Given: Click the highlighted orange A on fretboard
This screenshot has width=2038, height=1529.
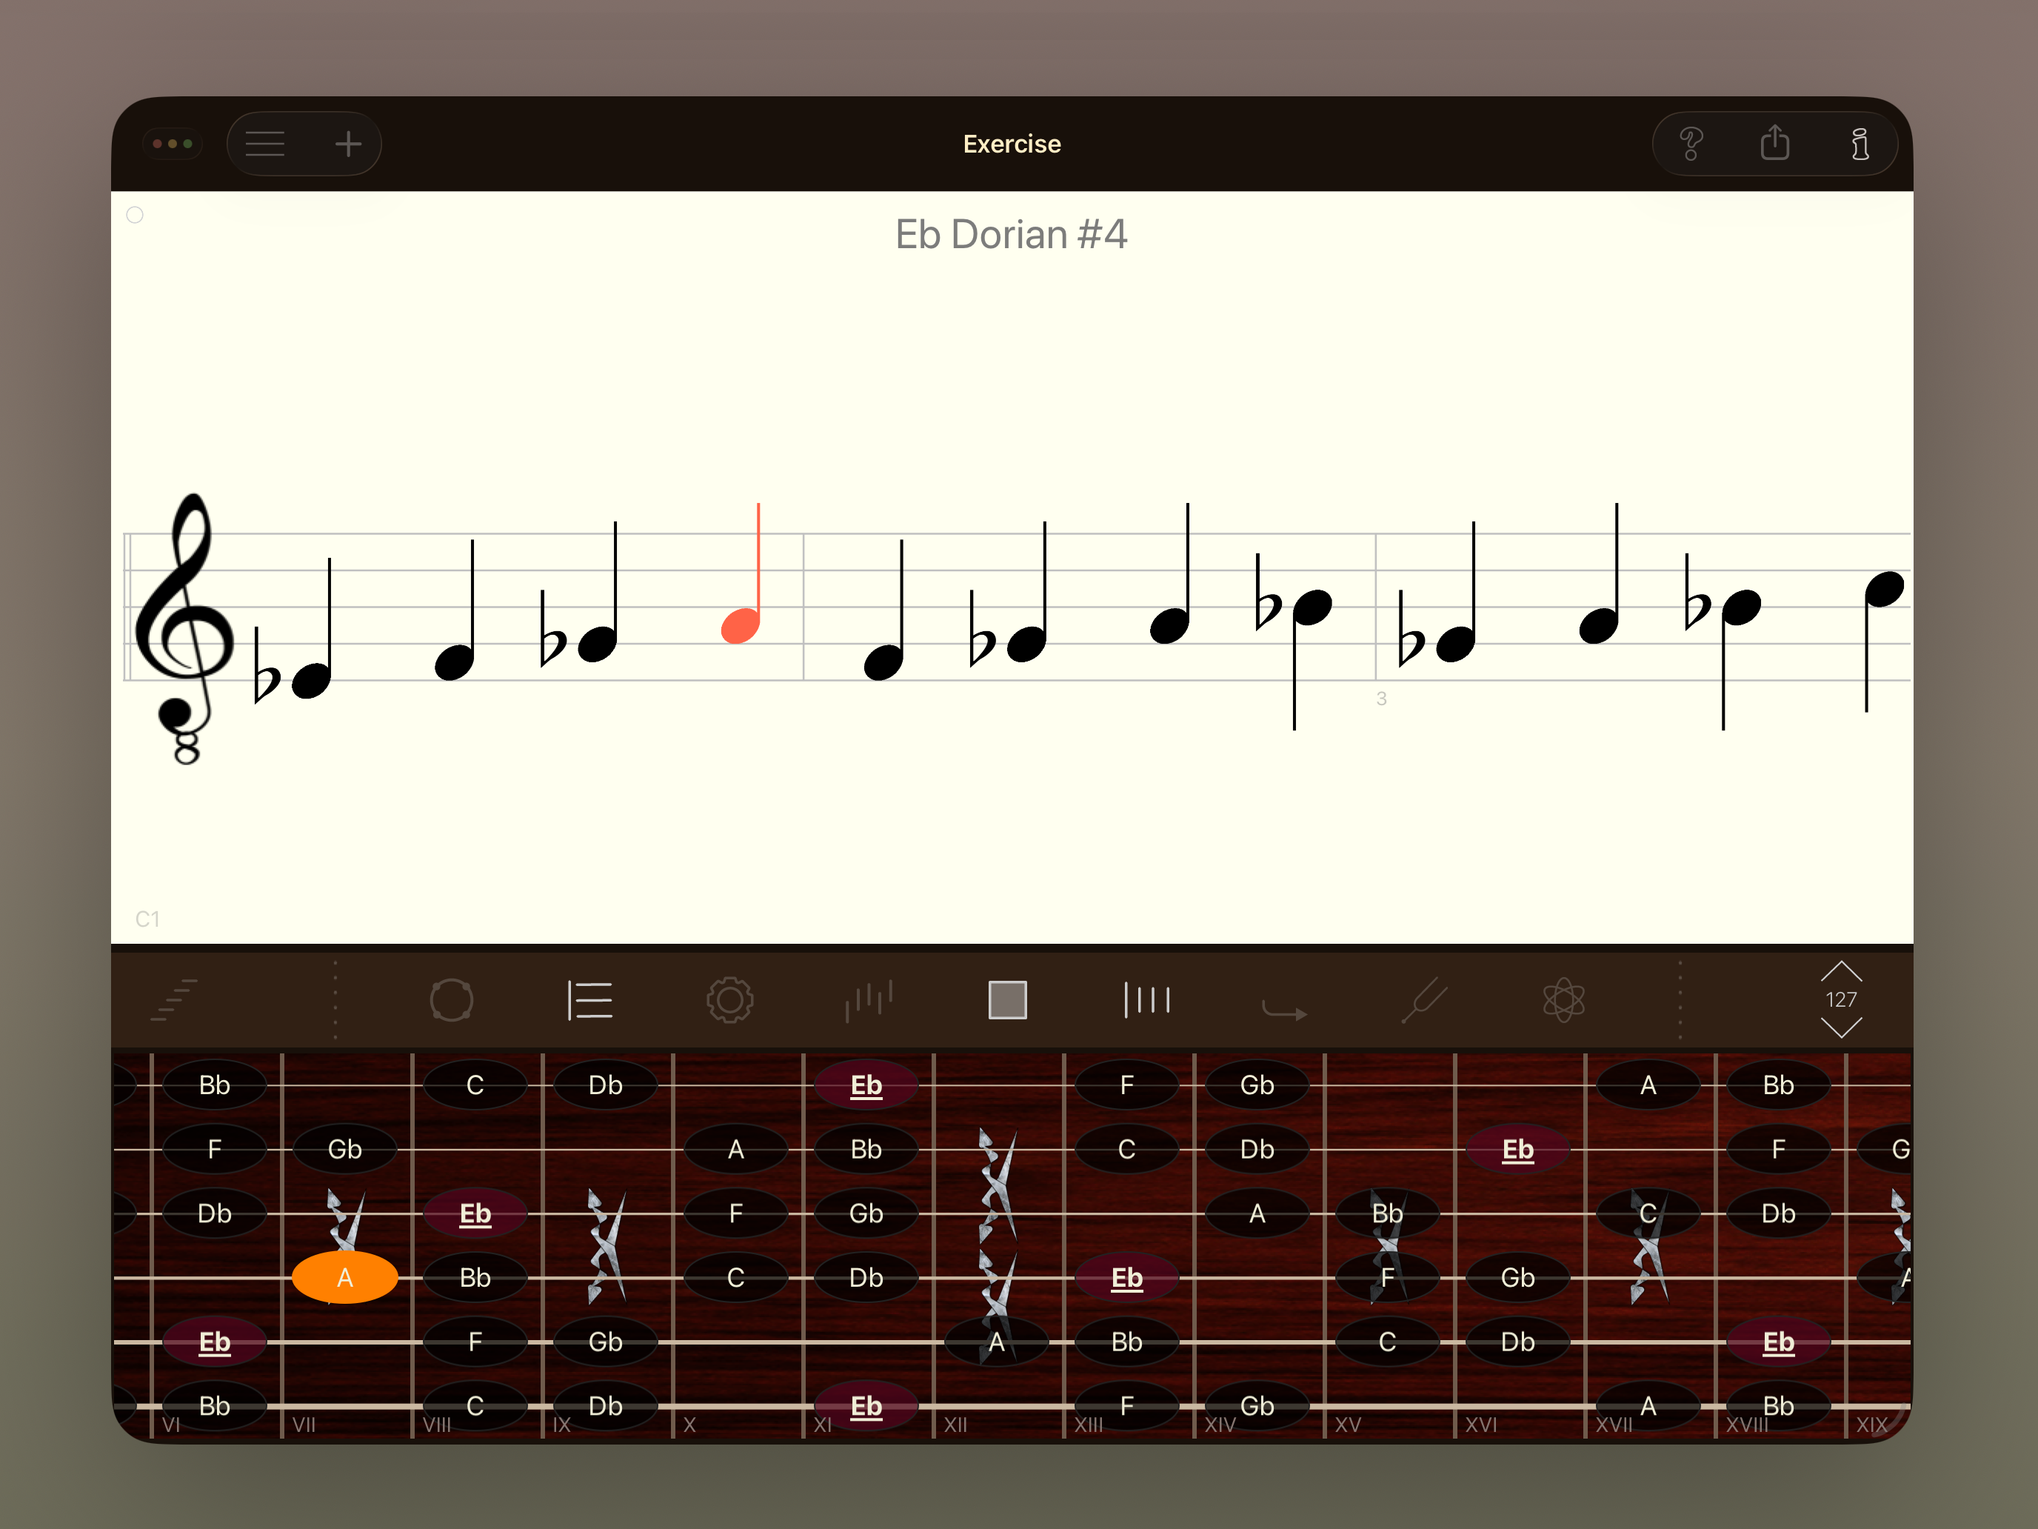Looking at the screenshot, I should click(344, 1277).
